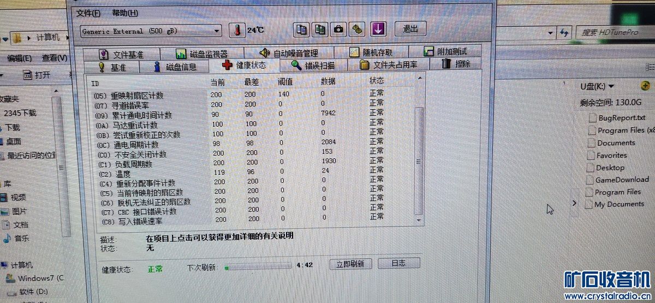Screen dimensions: 655x303
Task: Open the options tool icon in HD Tune toolbar
Action: point(358,29)
